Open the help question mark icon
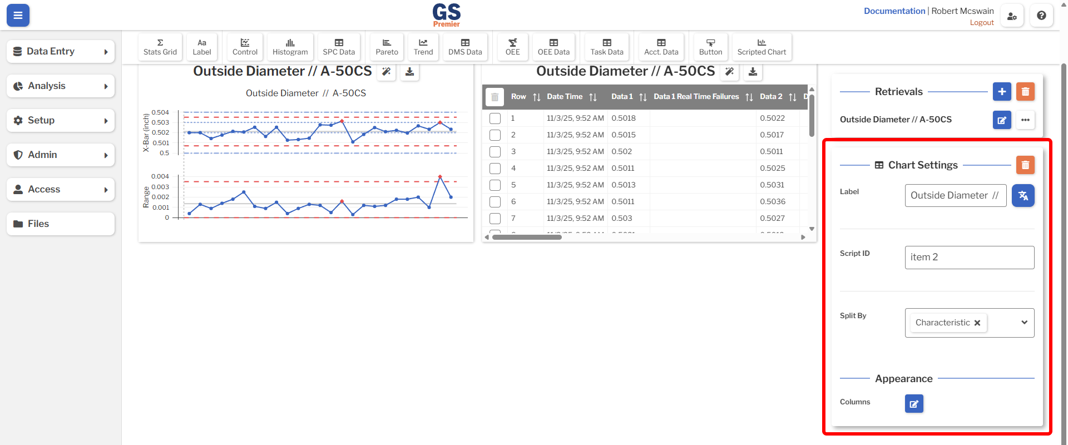The height and width of the screenshot is (445, 1068). pos(1041,16)
